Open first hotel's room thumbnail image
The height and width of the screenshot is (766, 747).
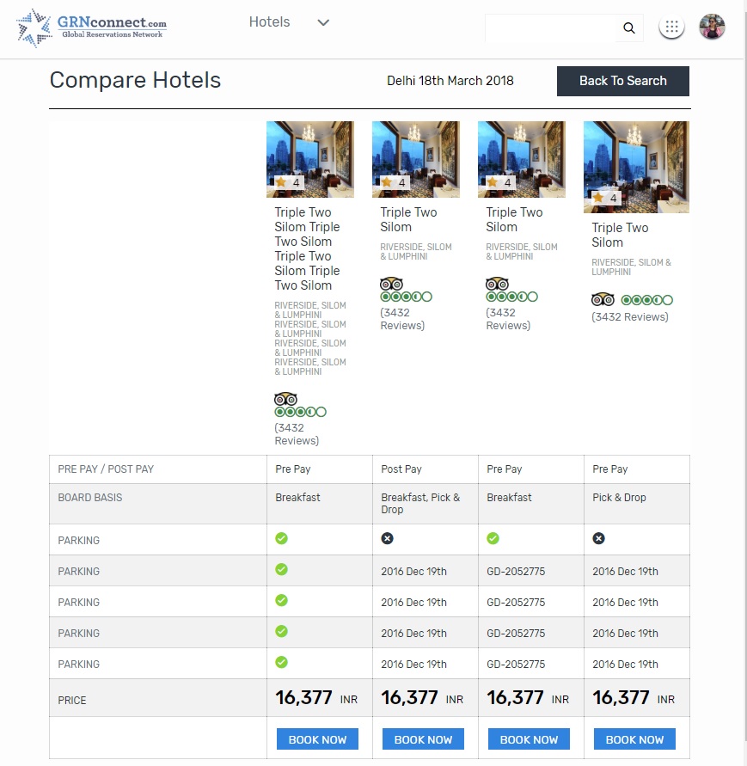pos(310,159)
